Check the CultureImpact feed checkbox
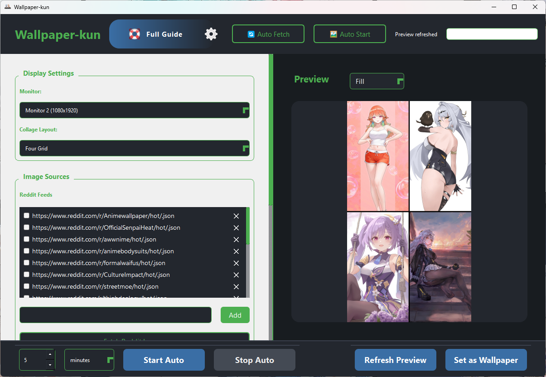The height and width of the screenshot is (377, 546). click(27, 275)
